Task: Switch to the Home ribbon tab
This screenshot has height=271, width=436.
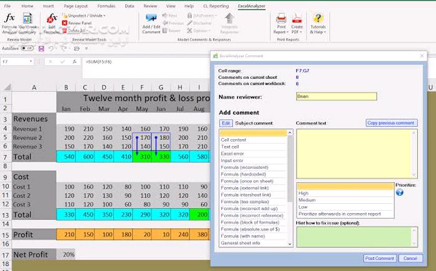Action: [27, 6]
